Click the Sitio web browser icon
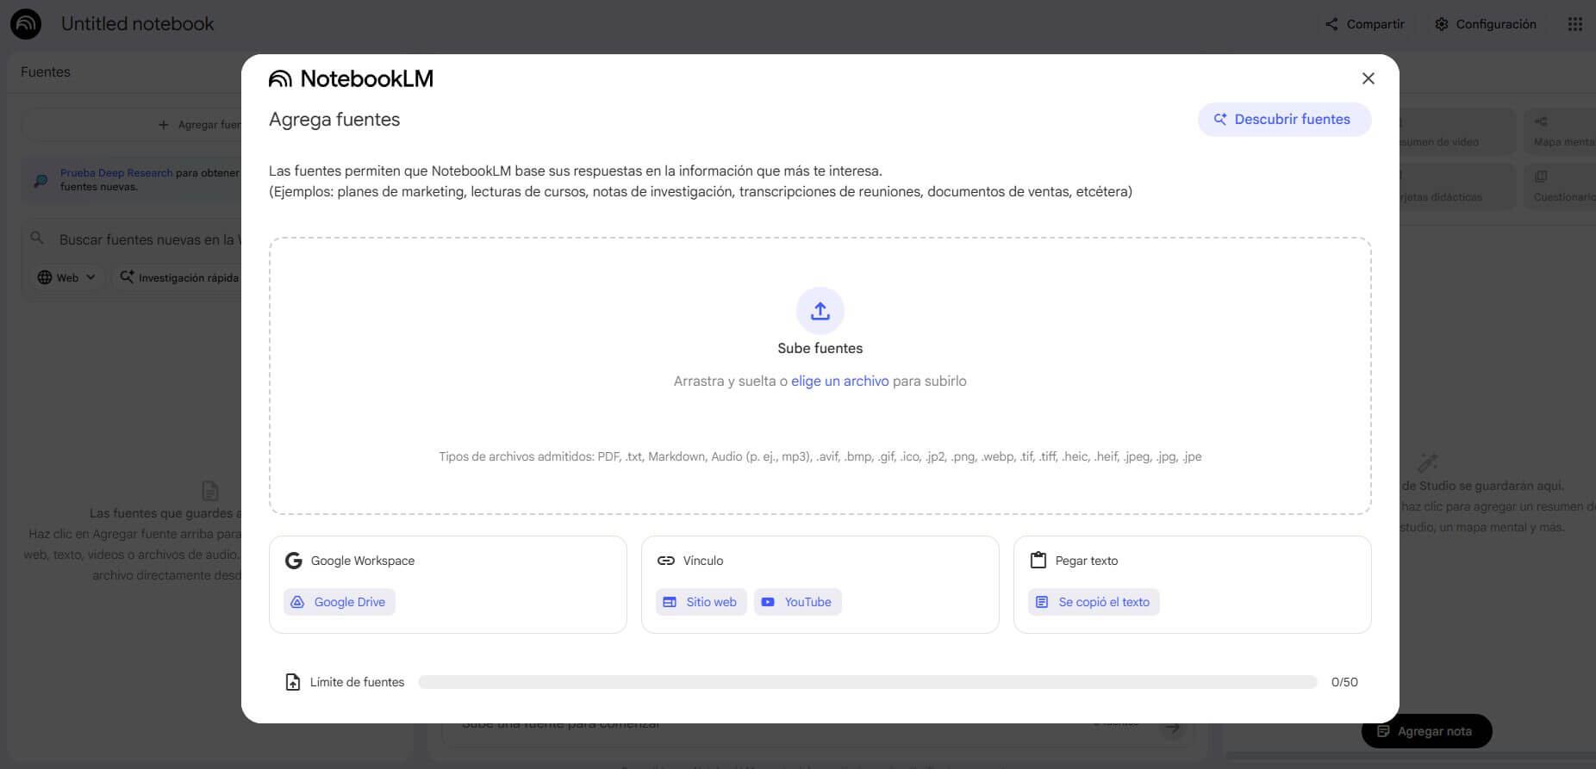Image resolution: width=1596 pixels, height=769 pixels. 670,602
